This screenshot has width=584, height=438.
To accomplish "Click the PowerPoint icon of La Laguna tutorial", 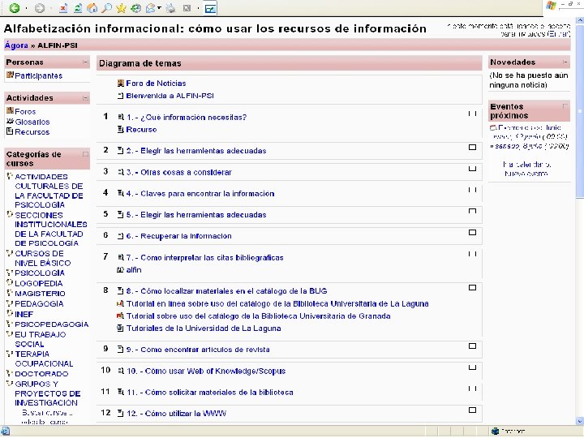I will coord(120,303).
